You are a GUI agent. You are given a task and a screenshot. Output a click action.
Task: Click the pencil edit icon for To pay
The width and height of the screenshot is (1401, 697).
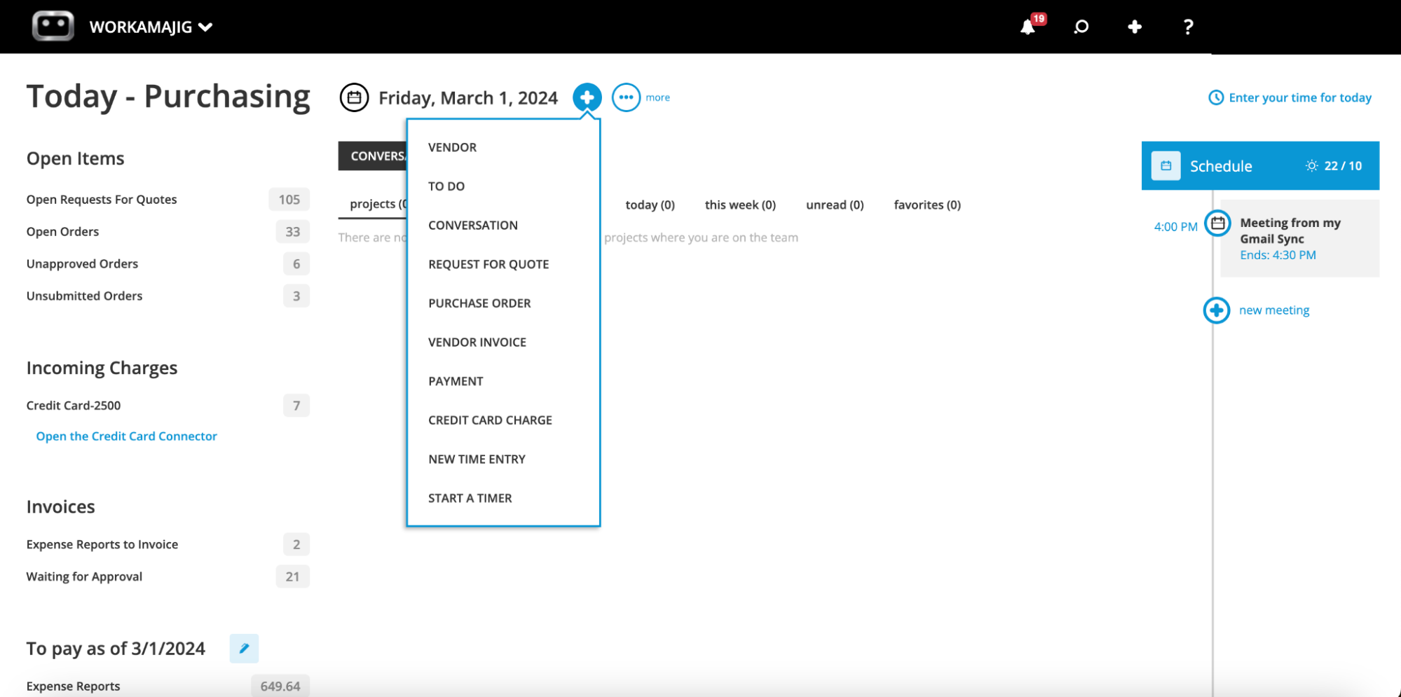pos(244,648)
